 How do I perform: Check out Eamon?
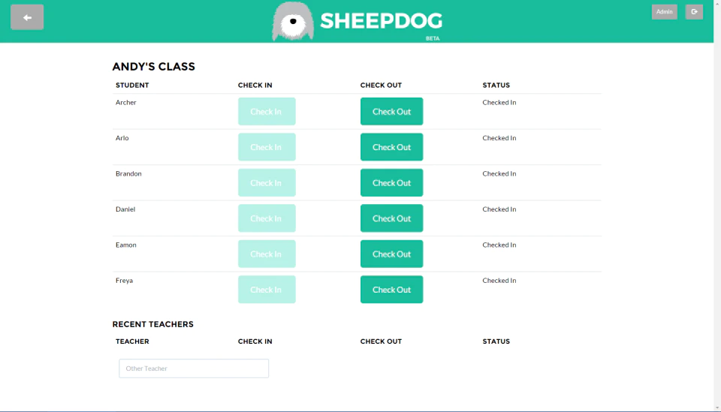click(391, 254)
